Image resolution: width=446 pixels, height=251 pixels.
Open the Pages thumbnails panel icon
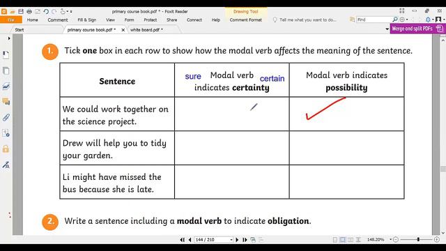coord(6,70)
